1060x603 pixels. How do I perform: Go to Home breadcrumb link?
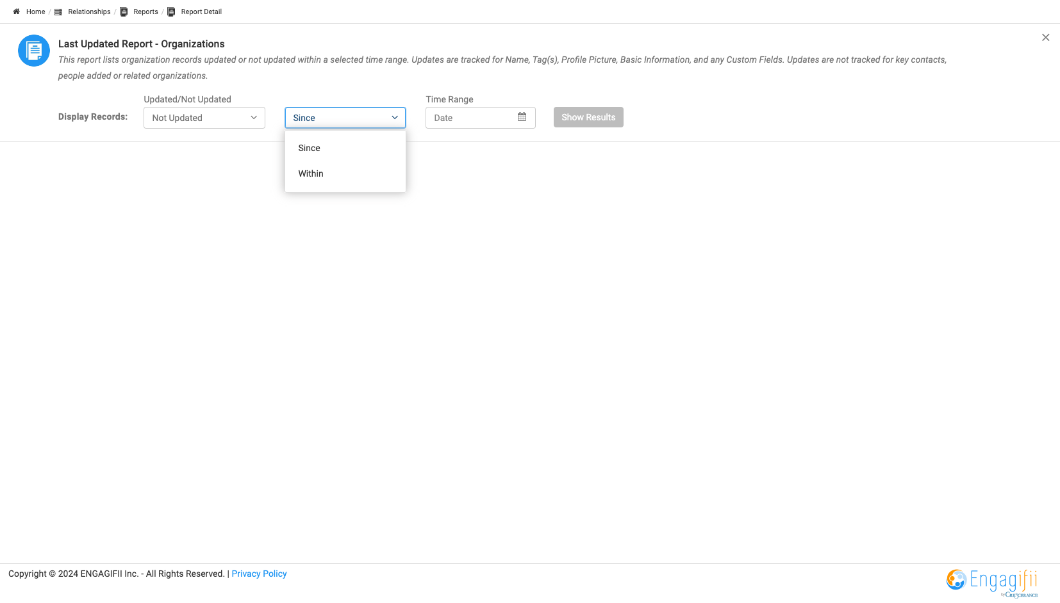pos(36,12)
